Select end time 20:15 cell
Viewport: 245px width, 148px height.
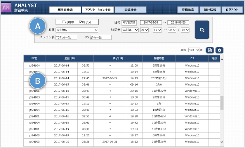tap(134, 91)
